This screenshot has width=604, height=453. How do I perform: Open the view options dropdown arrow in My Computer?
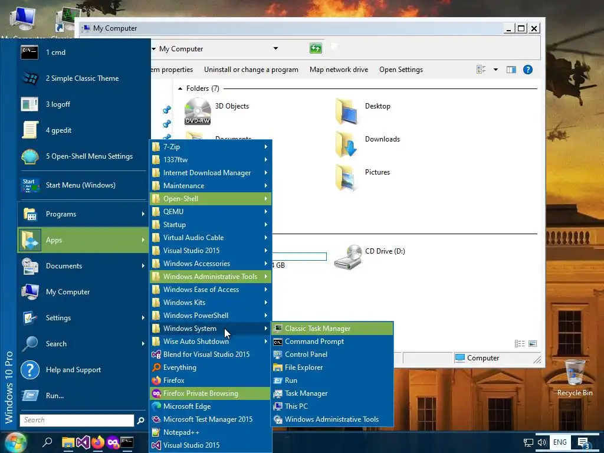click(495, 70)
